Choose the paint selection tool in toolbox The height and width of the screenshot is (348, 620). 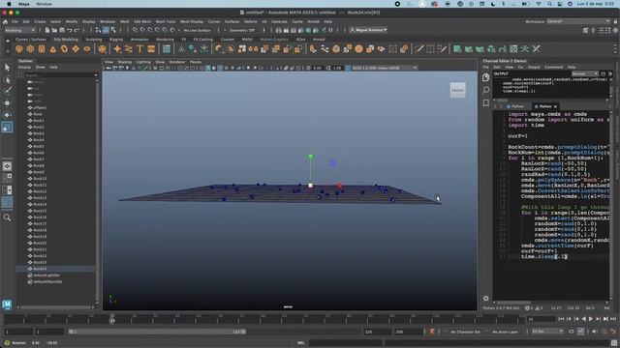7,91
